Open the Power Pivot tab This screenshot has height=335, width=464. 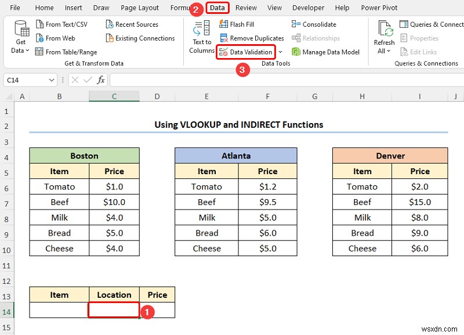379,8
